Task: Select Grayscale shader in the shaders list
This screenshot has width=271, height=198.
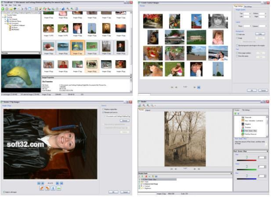Action: point(248,118)
